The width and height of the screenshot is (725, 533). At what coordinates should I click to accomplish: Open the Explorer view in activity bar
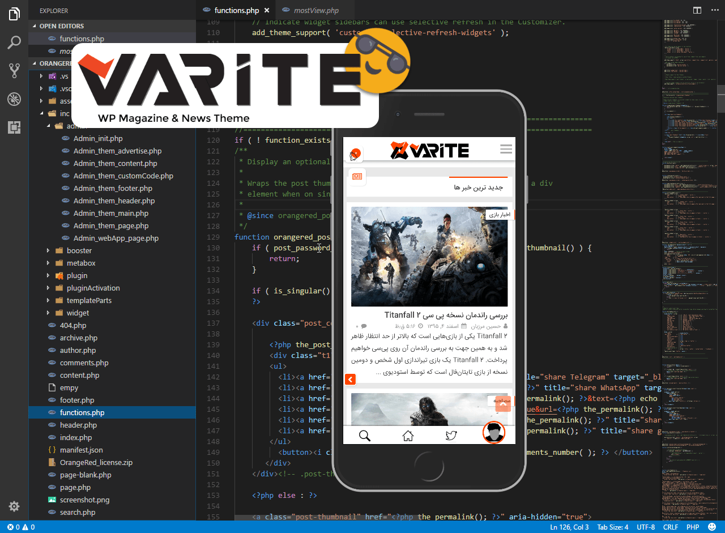pyautogui.click(x=14, y=14)
